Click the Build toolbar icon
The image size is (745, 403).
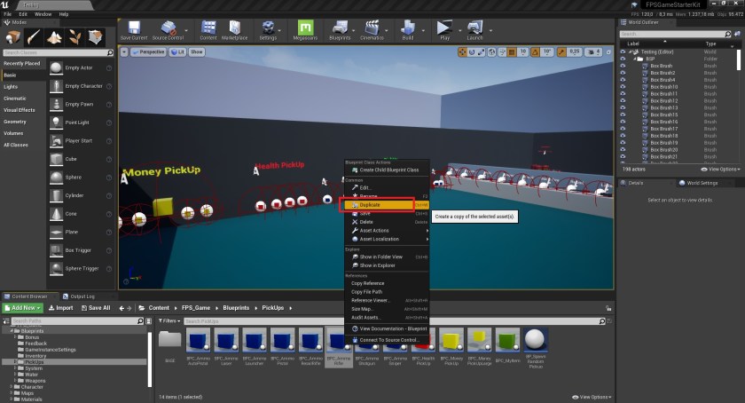tap(407, 29)
